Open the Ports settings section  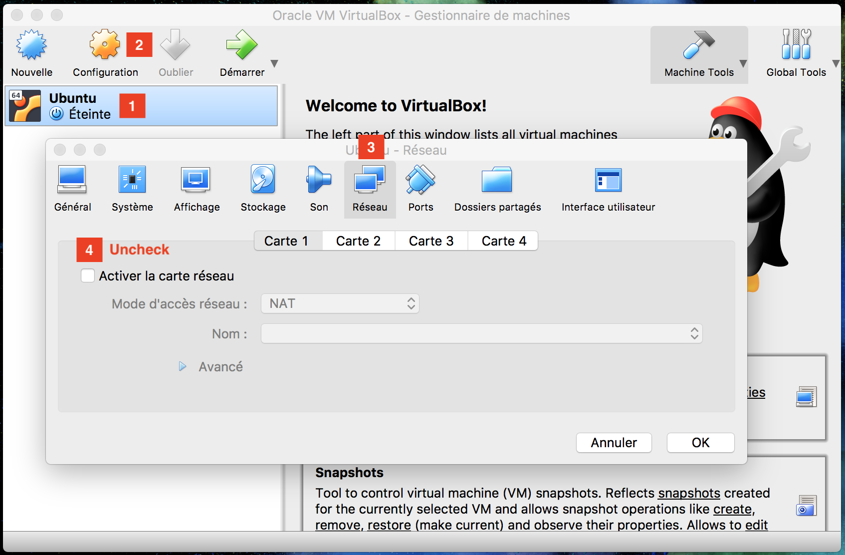(x=421, y=190)
